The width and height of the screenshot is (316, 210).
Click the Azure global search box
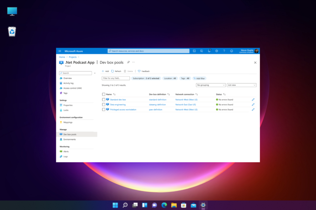click(148, 51)
